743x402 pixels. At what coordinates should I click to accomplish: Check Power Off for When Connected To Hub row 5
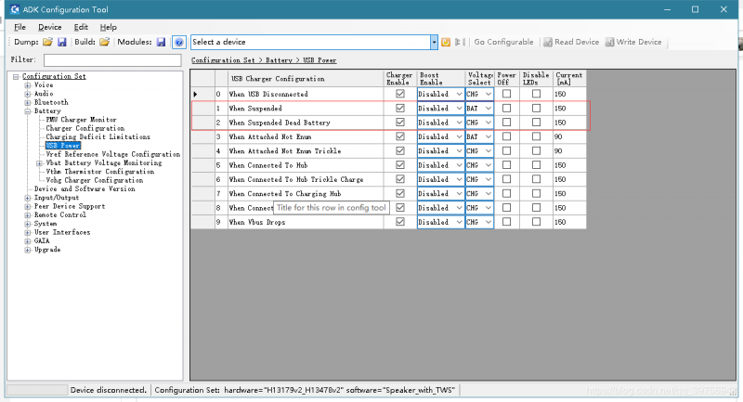pyautogui.click(x=506, y=164)
